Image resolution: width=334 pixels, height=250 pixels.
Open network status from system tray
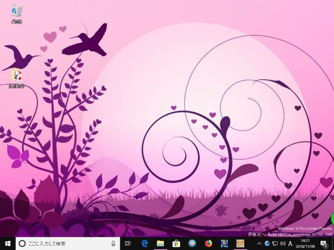coord(275,244)
